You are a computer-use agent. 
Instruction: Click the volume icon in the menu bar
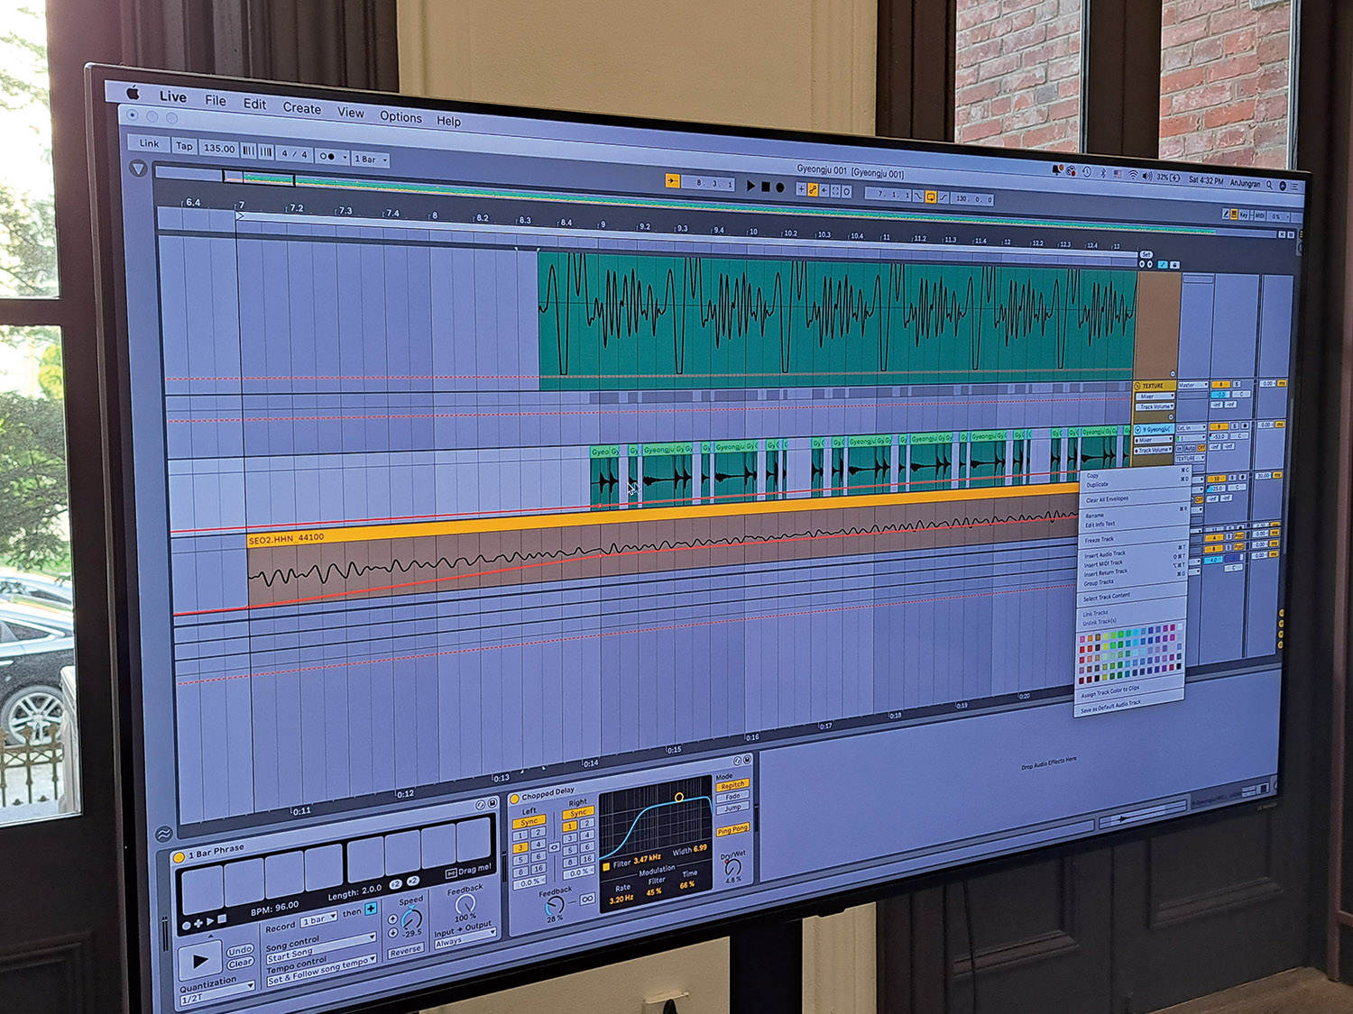(1146, 176)
